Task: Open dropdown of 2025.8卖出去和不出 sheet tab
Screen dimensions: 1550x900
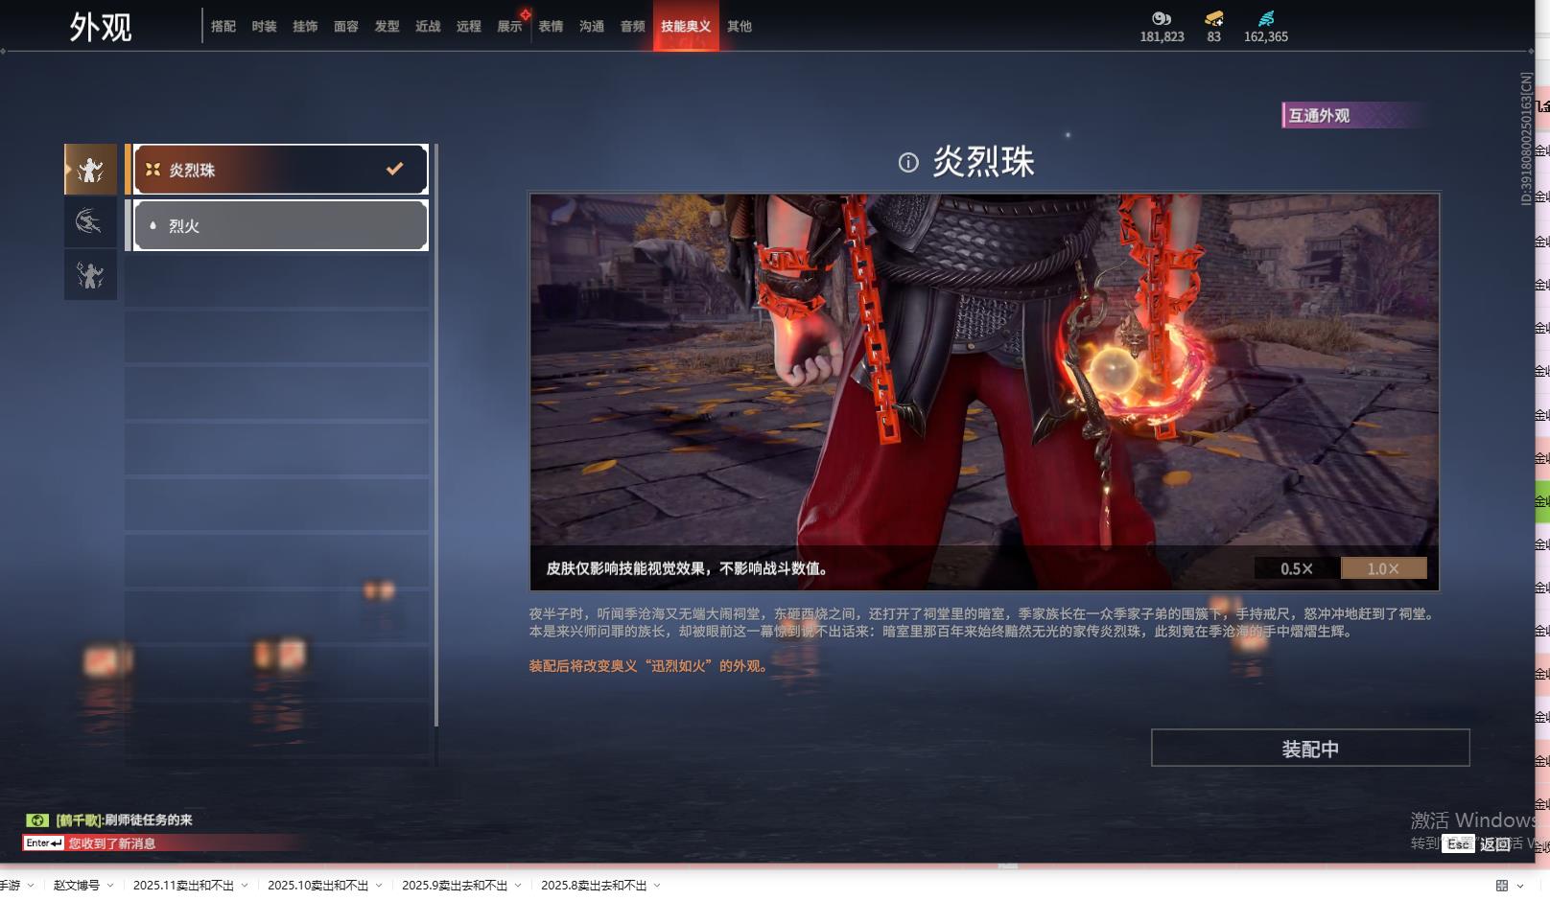Action: [x=657, y=886]
